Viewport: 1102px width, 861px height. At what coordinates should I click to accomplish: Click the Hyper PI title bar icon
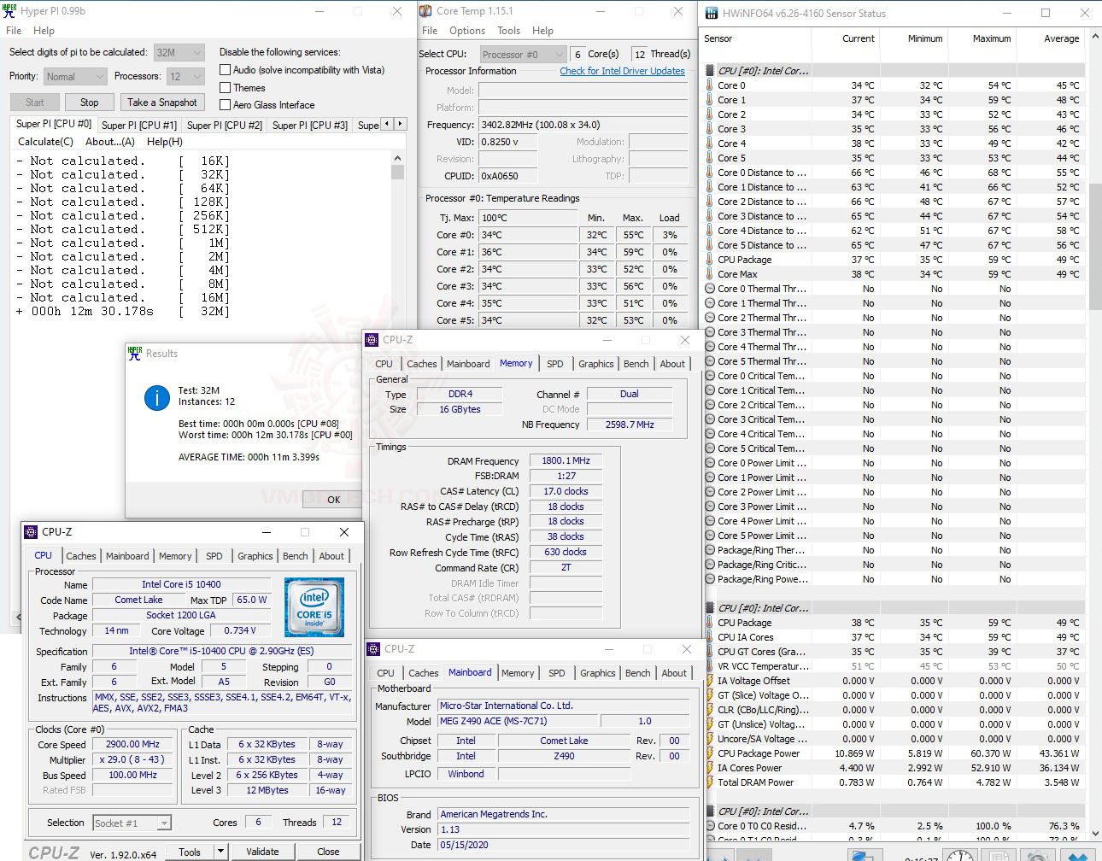tap(10, 11)
